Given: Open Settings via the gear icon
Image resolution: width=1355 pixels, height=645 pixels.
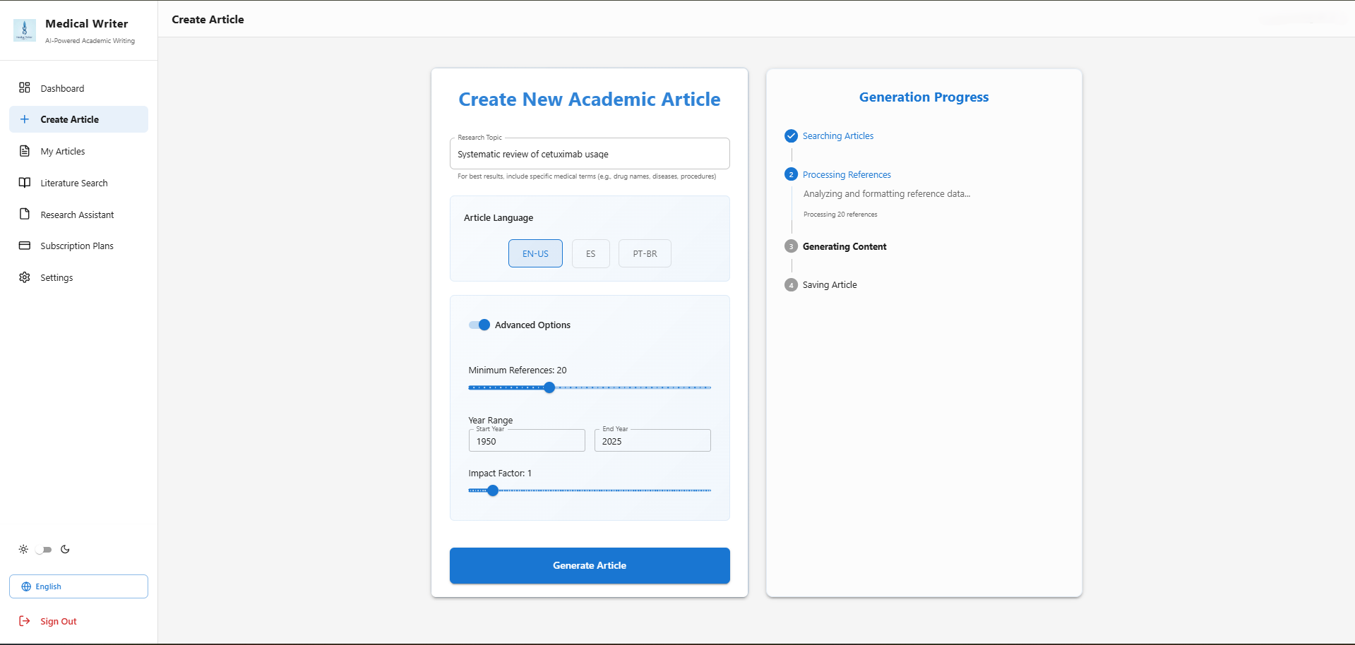Looking at the screenshot, I should tap(25, 277).
